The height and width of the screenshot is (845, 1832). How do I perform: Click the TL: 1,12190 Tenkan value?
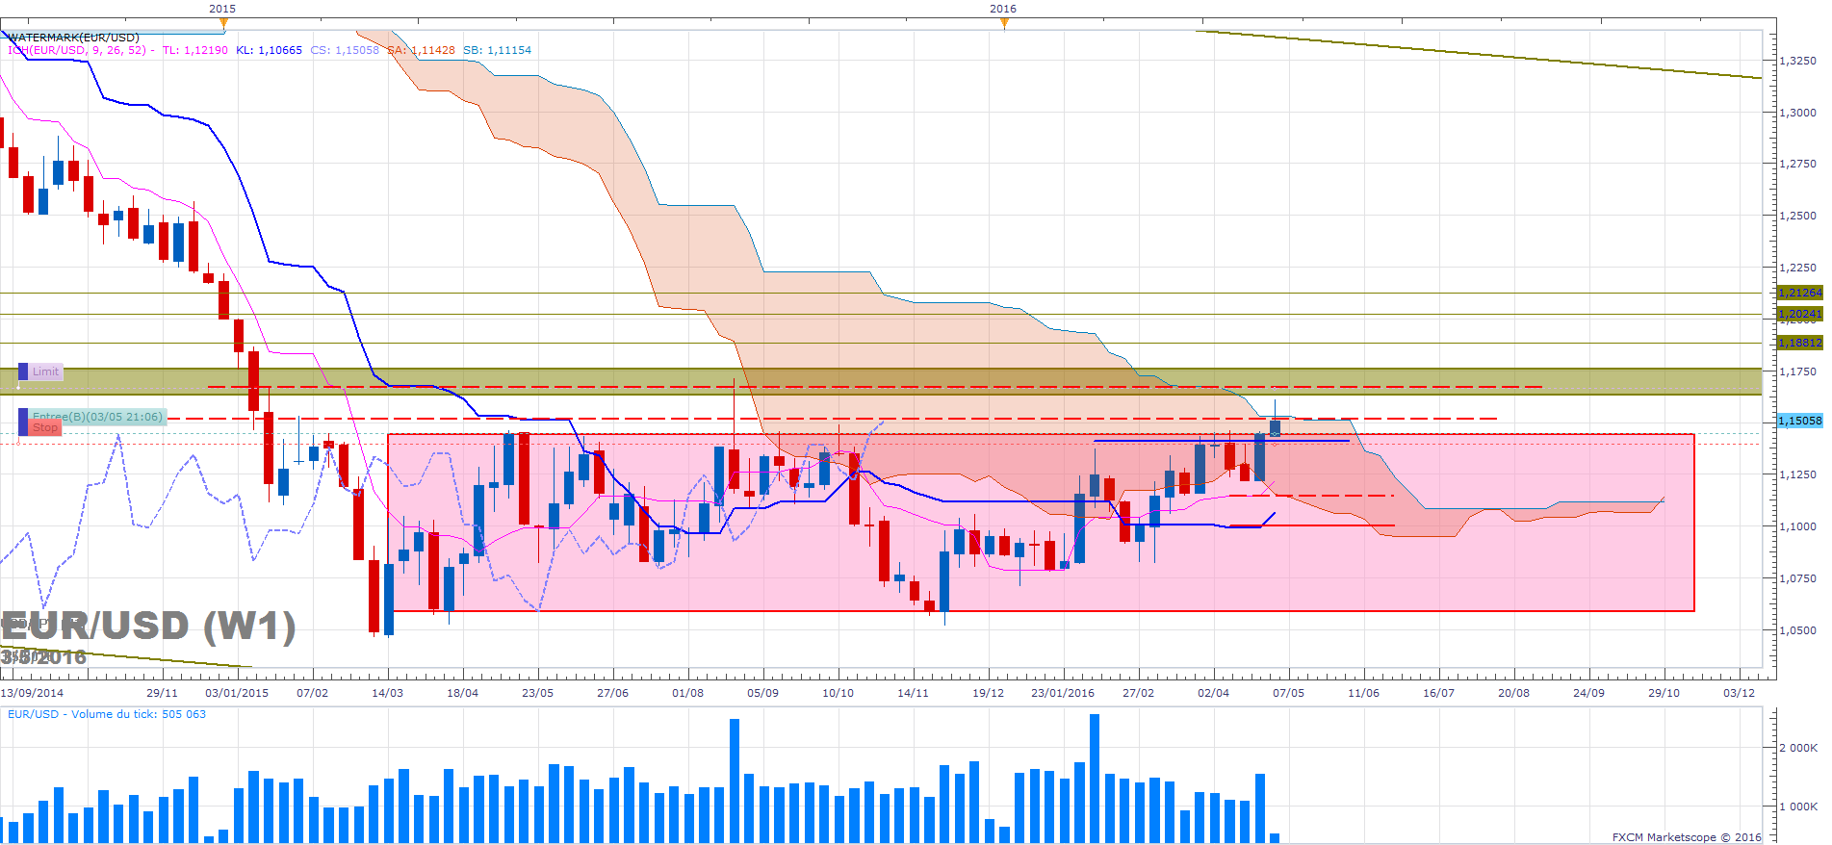194,50
